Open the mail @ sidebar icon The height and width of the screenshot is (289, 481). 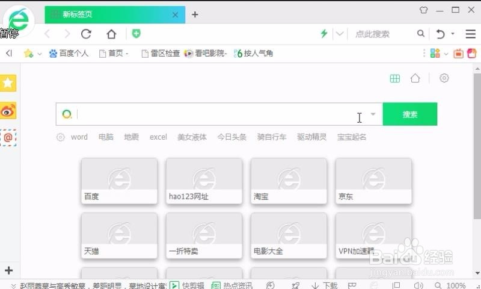tap(8, 138)
